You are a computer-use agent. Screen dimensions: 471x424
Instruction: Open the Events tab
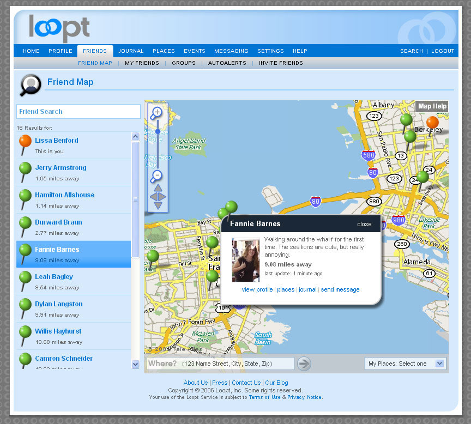[x=195, y=51]
